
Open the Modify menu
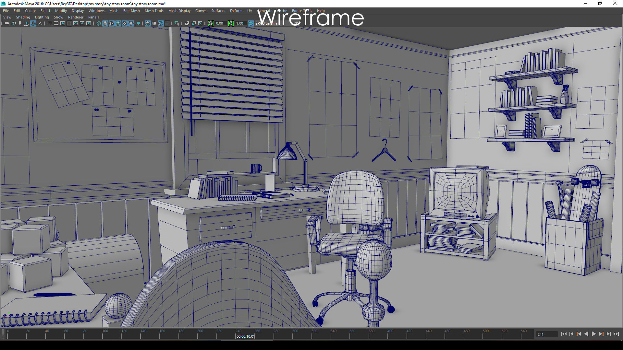61,11
